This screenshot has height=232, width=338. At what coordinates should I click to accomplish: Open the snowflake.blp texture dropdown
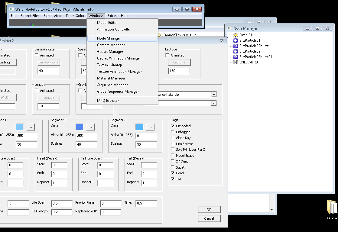[x=214, y=94]
